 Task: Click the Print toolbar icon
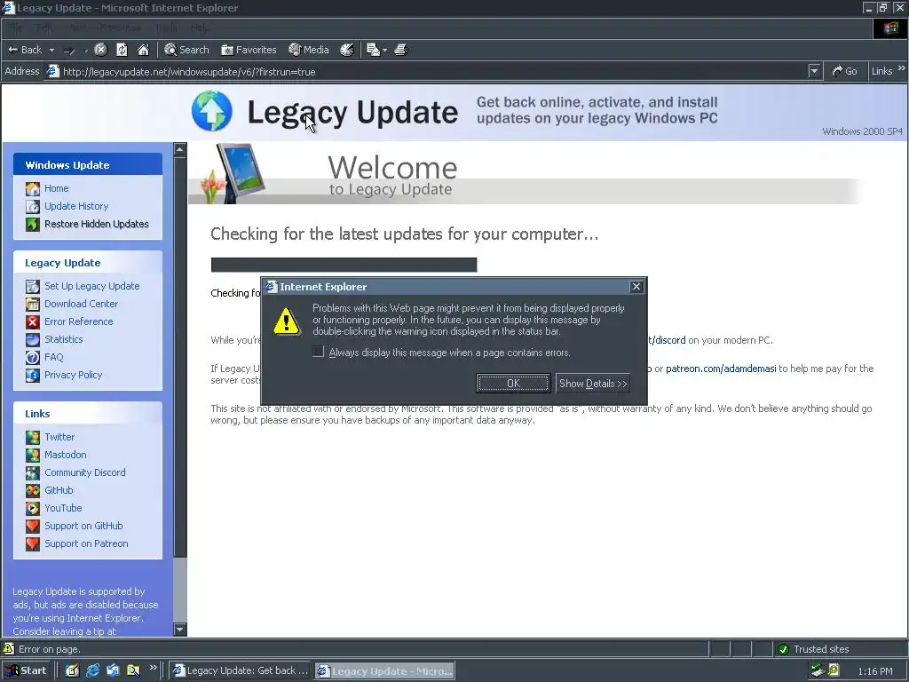[x=401, y=50]
